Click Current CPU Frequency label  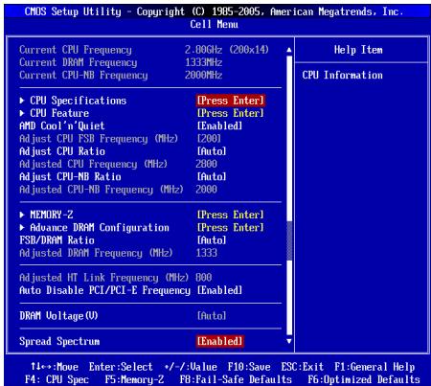pos(76,50)
